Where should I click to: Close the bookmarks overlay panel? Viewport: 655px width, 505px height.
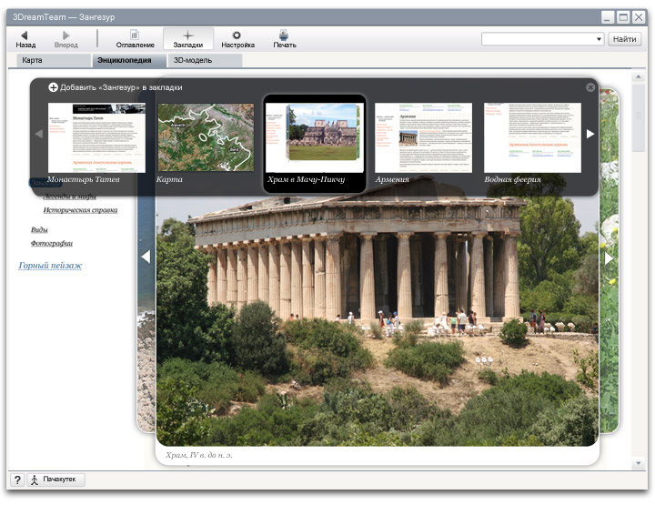(x=590, y=87)
